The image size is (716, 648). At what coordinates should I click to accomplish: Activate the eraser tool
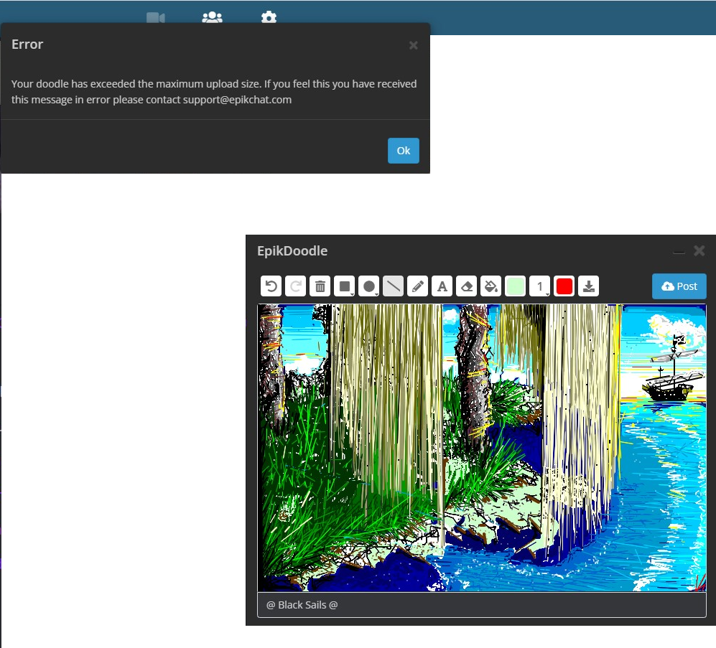coord(467,286)
